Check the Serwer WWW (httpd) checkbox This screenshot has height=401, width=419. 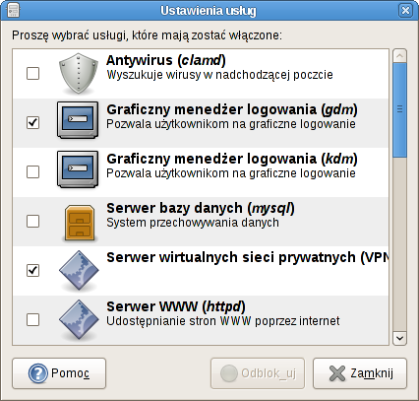32,319
